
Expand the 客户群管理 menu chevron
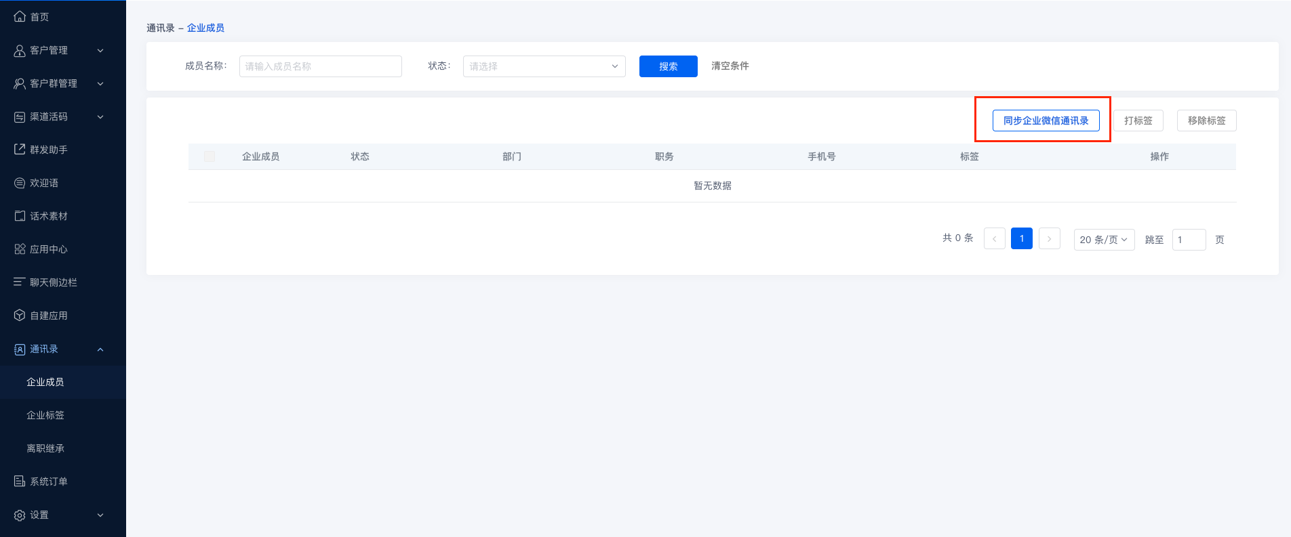[100, 83]
